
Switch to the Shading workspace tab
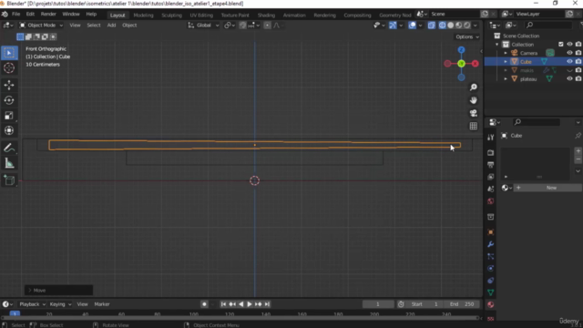pos(266,15)
